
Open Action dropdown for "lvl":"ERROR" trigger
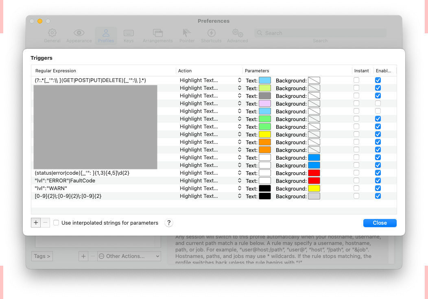coord(210,180)
